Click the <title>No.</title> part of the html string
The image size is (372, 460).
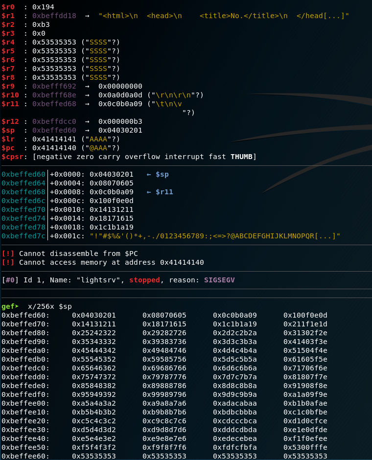(x=243, y=16)
